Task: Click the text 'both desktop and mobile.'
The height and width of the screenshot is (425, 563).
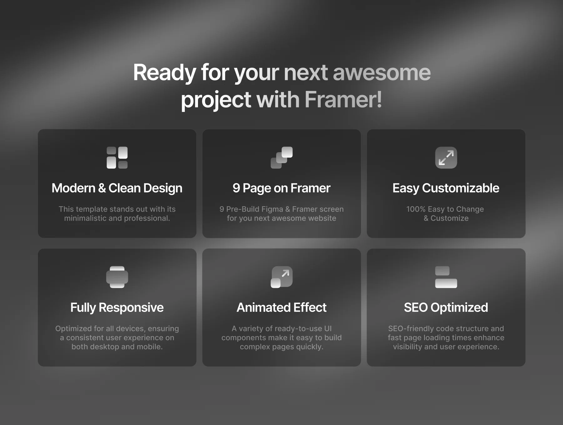Action: pos(117,347)
